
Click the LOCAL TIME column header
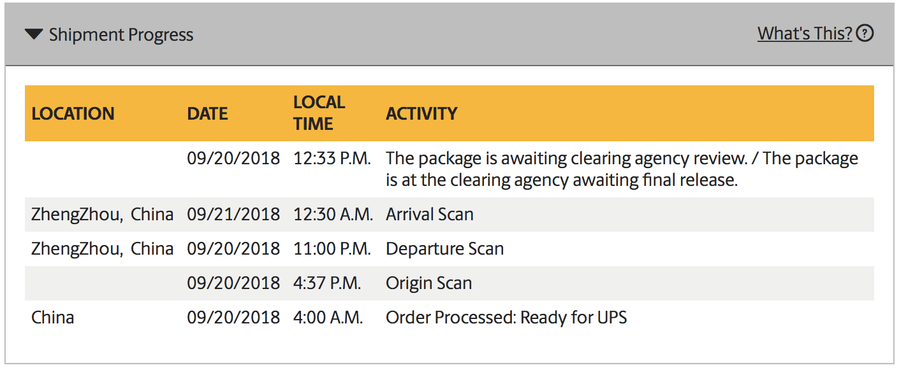coord(319,113)
